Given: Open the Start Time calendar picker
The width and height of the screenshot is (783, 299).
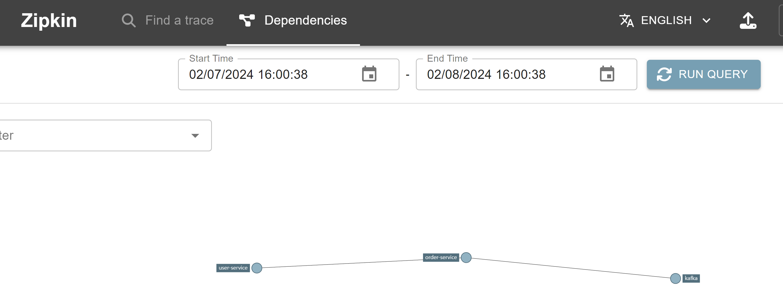Looking at the screenshot, I should (369, 74).
